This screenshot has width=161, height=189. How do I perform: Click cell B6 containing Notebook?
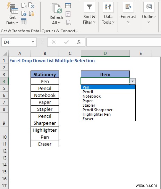click(45, 95)
